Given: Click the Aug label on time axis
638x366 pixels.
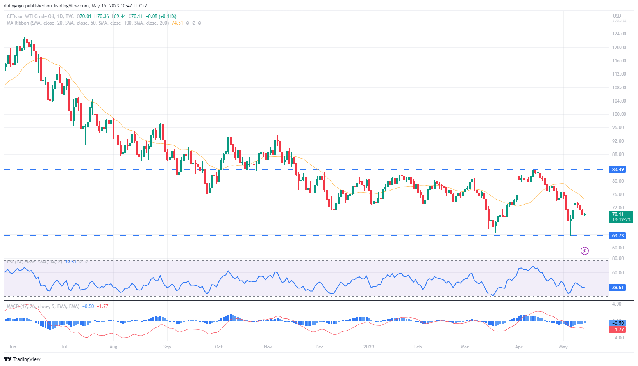Looking at the screenshot, I should (113, 347).
